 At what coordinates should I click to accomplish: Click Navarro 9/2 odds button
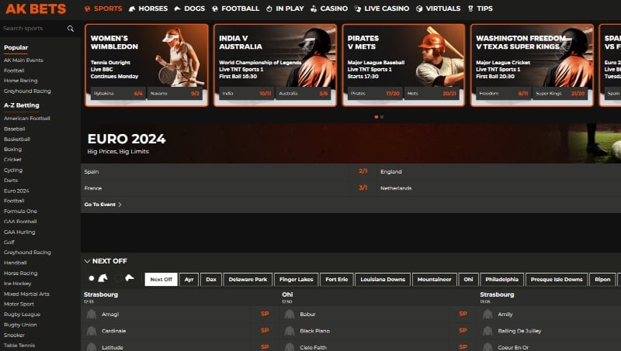pos(175,94)
